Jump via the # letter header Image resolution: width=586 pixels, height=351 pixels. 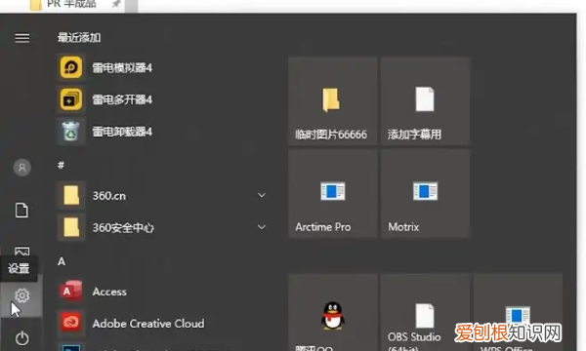(61, 165)
